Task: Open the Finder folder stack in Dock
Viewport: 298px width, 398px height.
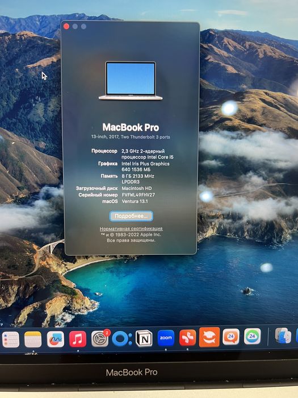Action: tap(283, 335)
